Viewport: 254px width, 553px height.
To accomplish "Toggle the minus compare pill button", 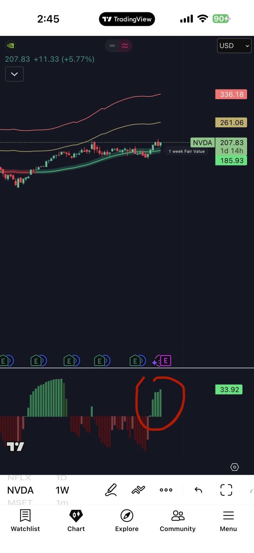I will 112,46.
